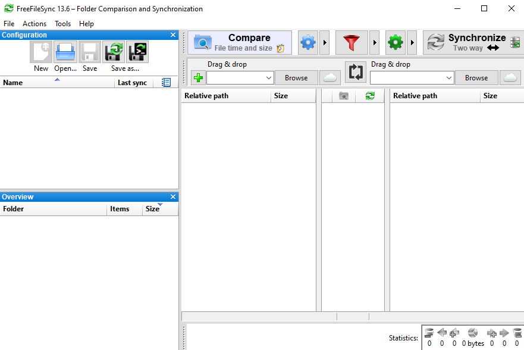Open the Actions menu

[34, 24]
